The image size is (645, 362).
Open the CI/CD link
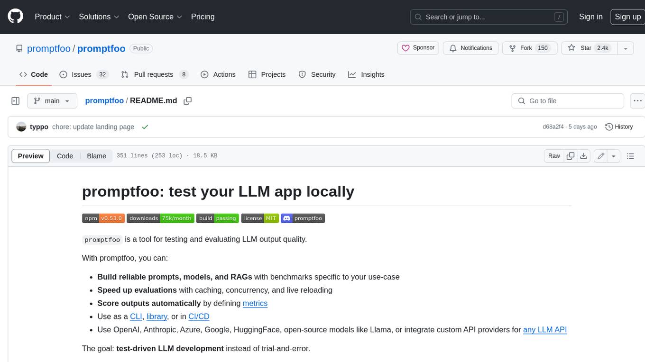click(x=199, y=317)
